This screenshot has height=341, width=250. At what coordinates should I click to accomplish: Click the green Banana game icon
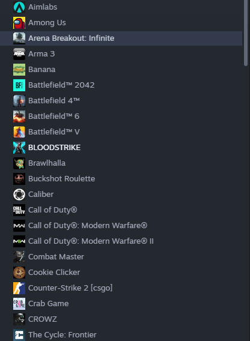tap(19, 70)
